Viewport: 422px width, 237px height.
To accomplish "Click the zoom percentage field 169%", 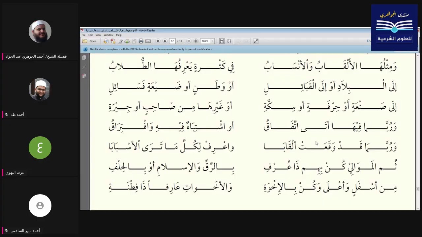I will coord(205,41).
